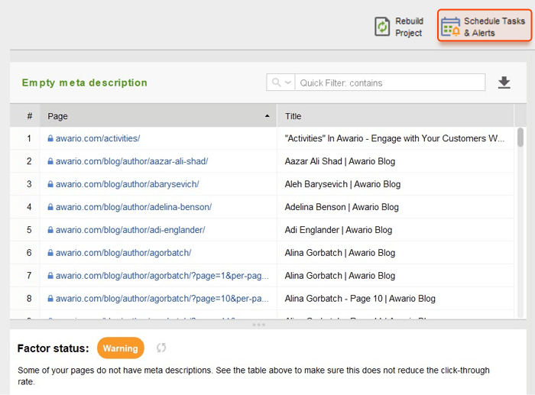535x395 pixels.
Task: Click lock icon beside agorbatch ?page=1 URL
Action: [50, 275]
